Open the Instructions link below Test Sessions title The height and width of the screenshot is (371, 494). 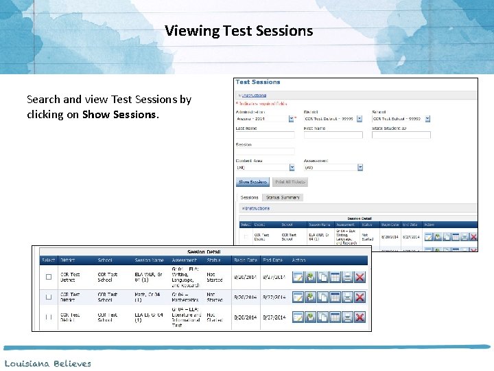[x=252, y=95]
